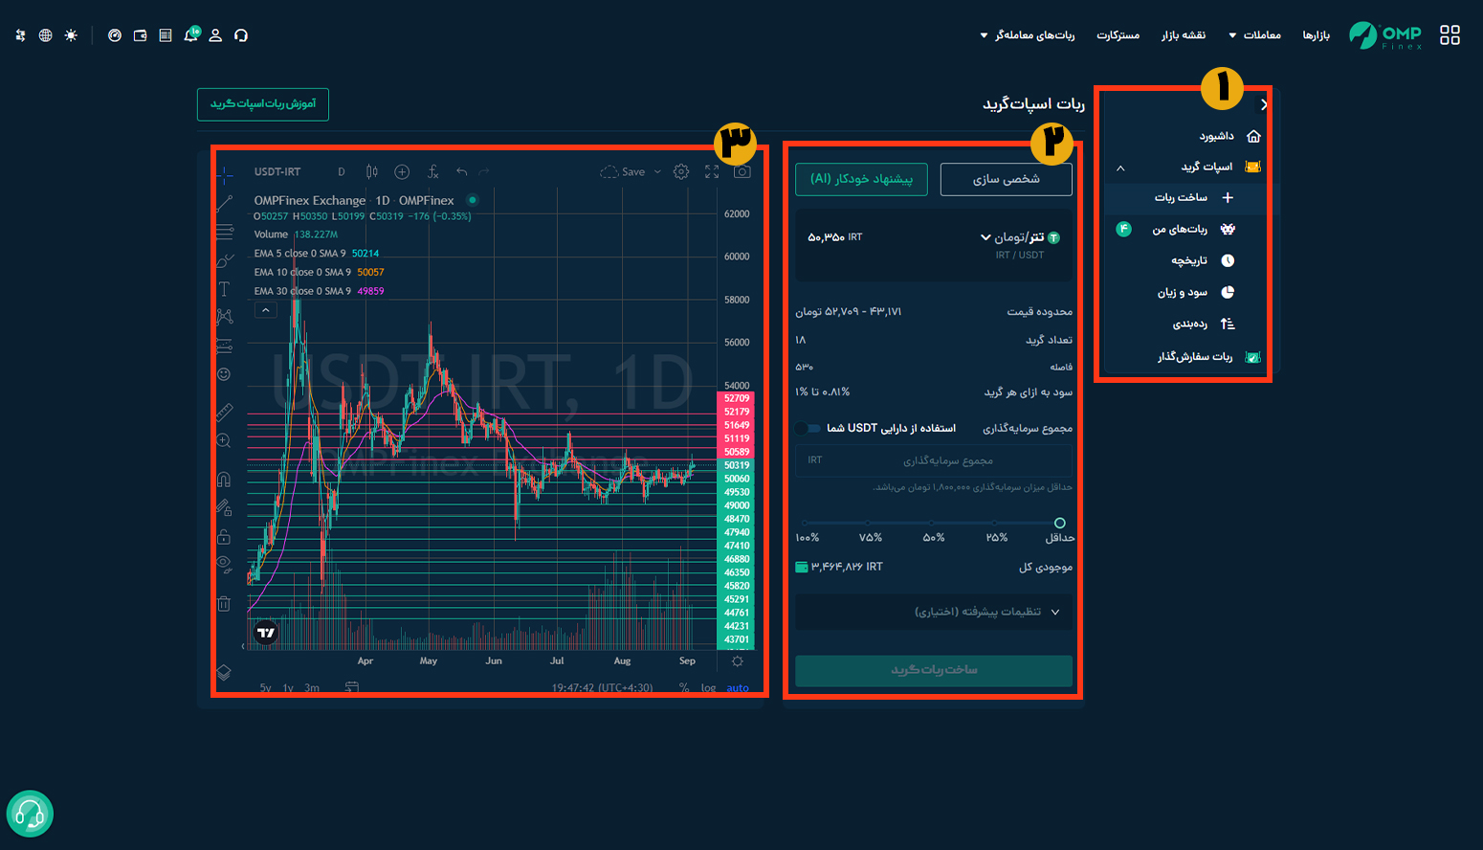Change the chart interval D button
This screenshot has width=1483, height=850.
click(341, 172)
